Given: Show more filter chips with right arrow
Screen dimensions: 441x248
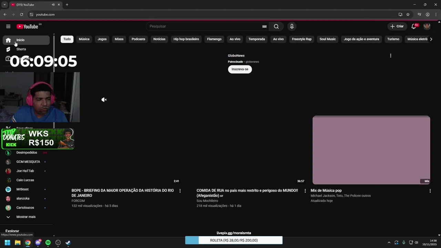Looking at the screenshot, I should 431,39.
